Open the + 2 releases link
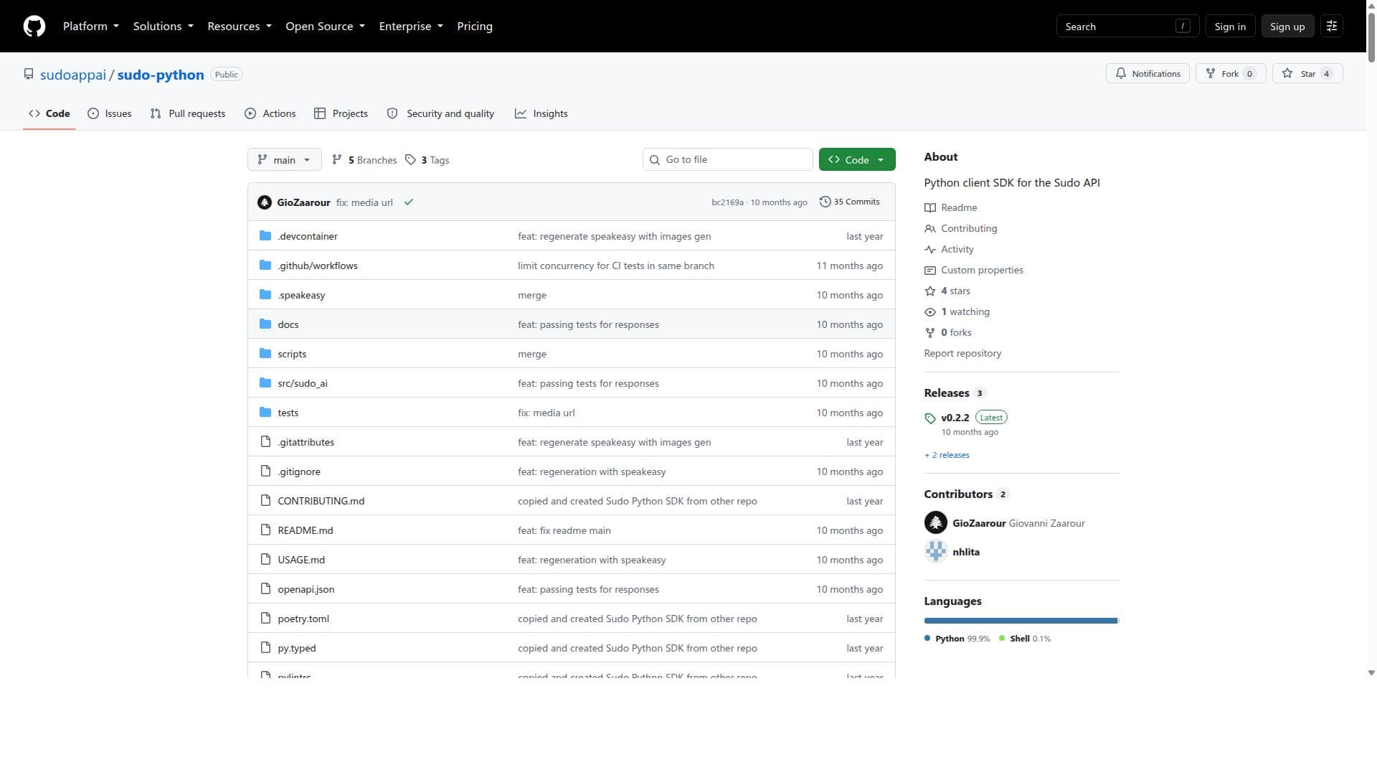Image resolution: width=1377 pixels, height=775 pixels. pos(947,455)
